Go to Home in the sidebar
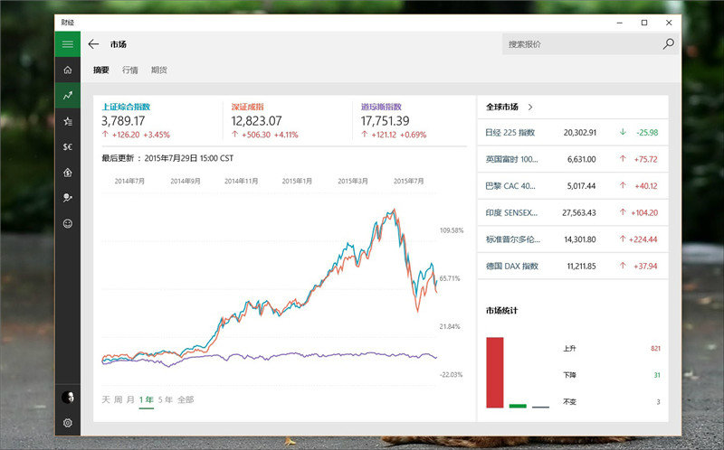 point(68,70)
